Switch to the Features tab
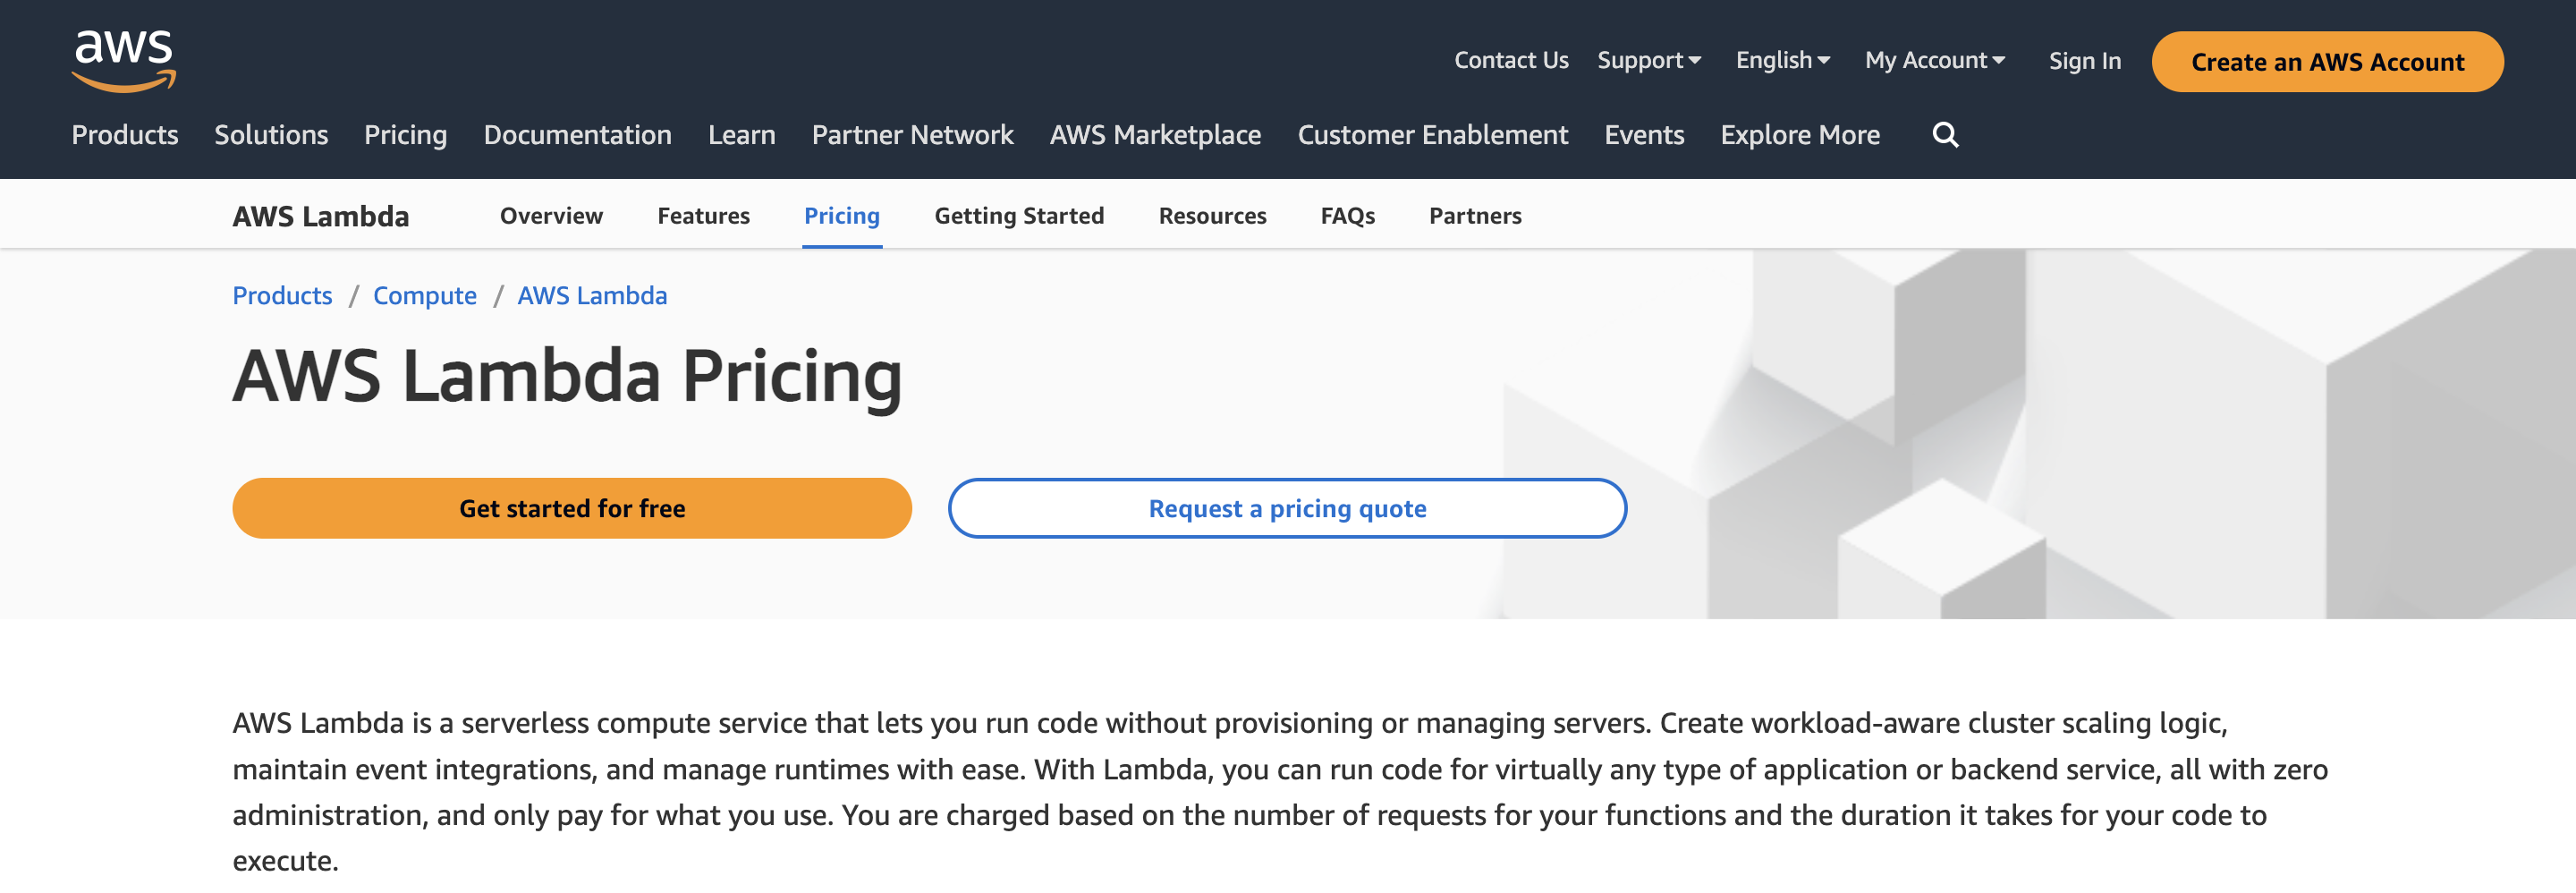 [x=703, y=216]
